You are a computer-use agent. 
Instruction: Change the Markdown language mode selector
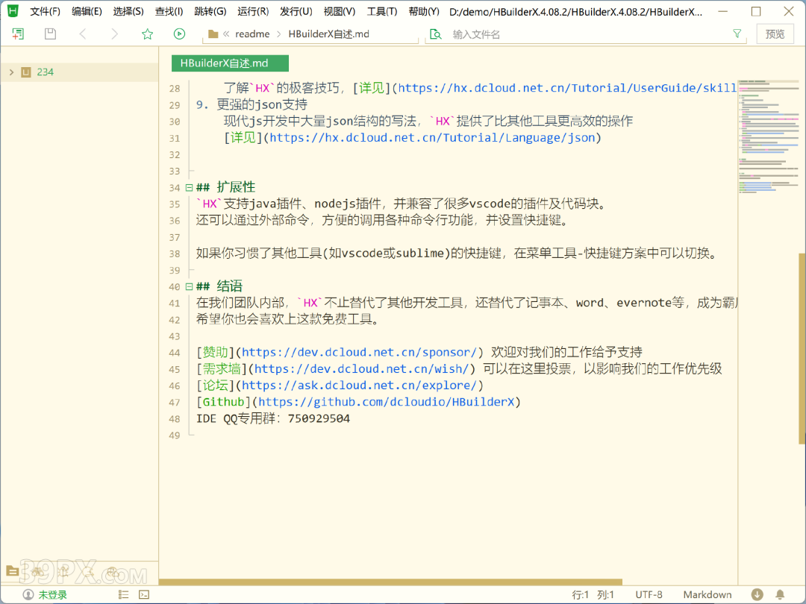(x=707, y=595)
